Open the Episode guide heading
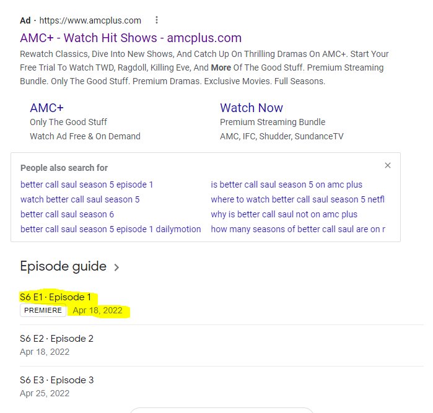 coord(63,266)
